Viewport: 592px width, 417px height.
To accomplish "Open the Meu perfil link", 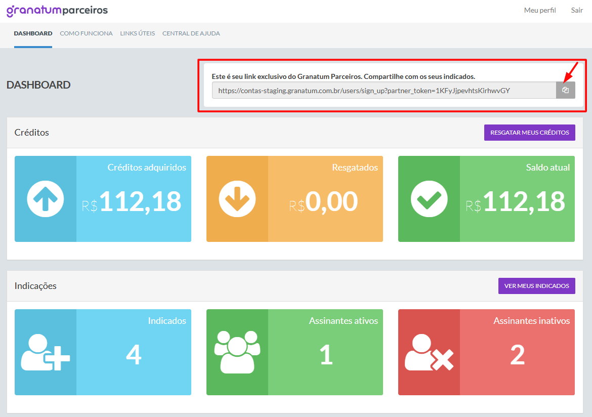I will tap(540, 10).
